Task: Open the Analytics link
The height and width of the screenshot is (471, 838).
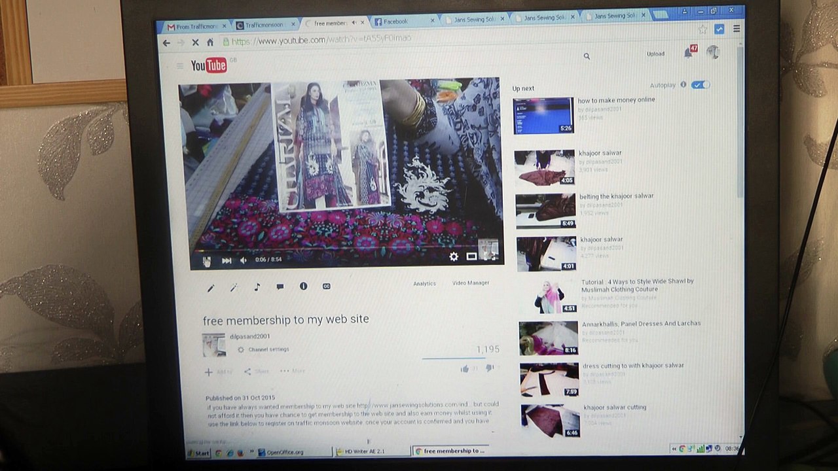Action: tap(424, 284)
